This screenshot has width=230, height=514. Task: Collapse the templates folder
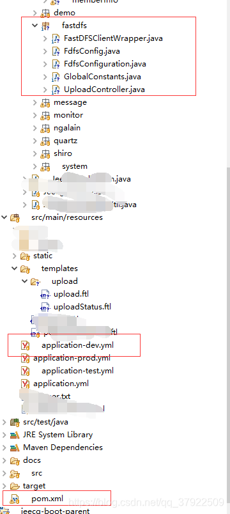pos(15,269)
